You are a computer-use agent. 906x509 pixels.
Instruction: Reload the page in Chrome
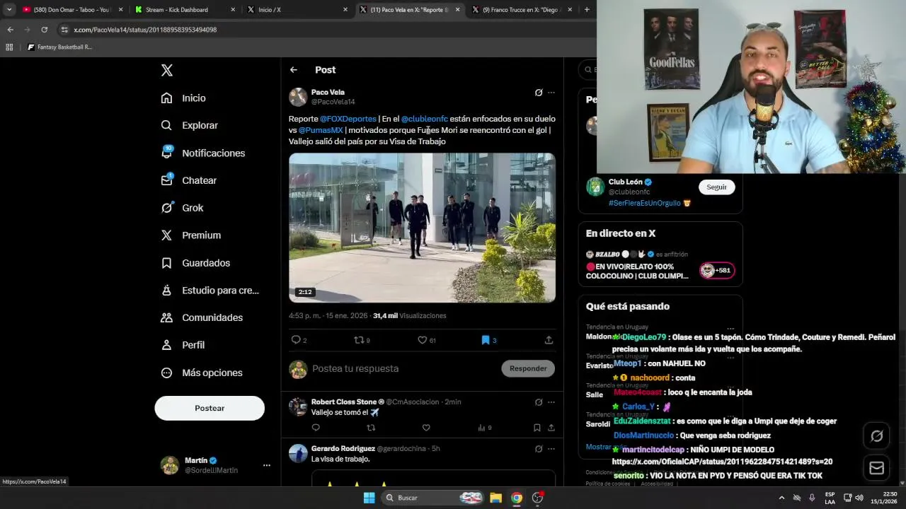(44, 30)
